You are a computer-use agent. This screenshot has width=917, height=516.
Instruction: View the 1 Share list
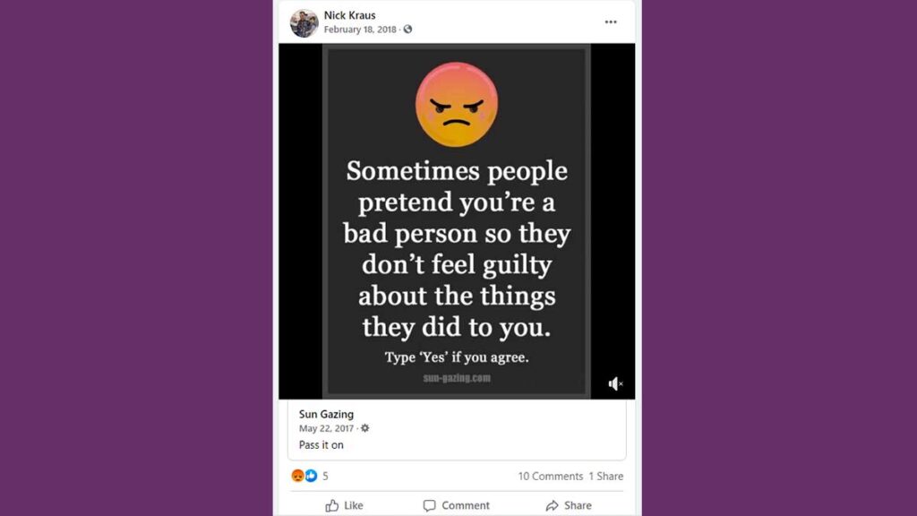point(606,477)
